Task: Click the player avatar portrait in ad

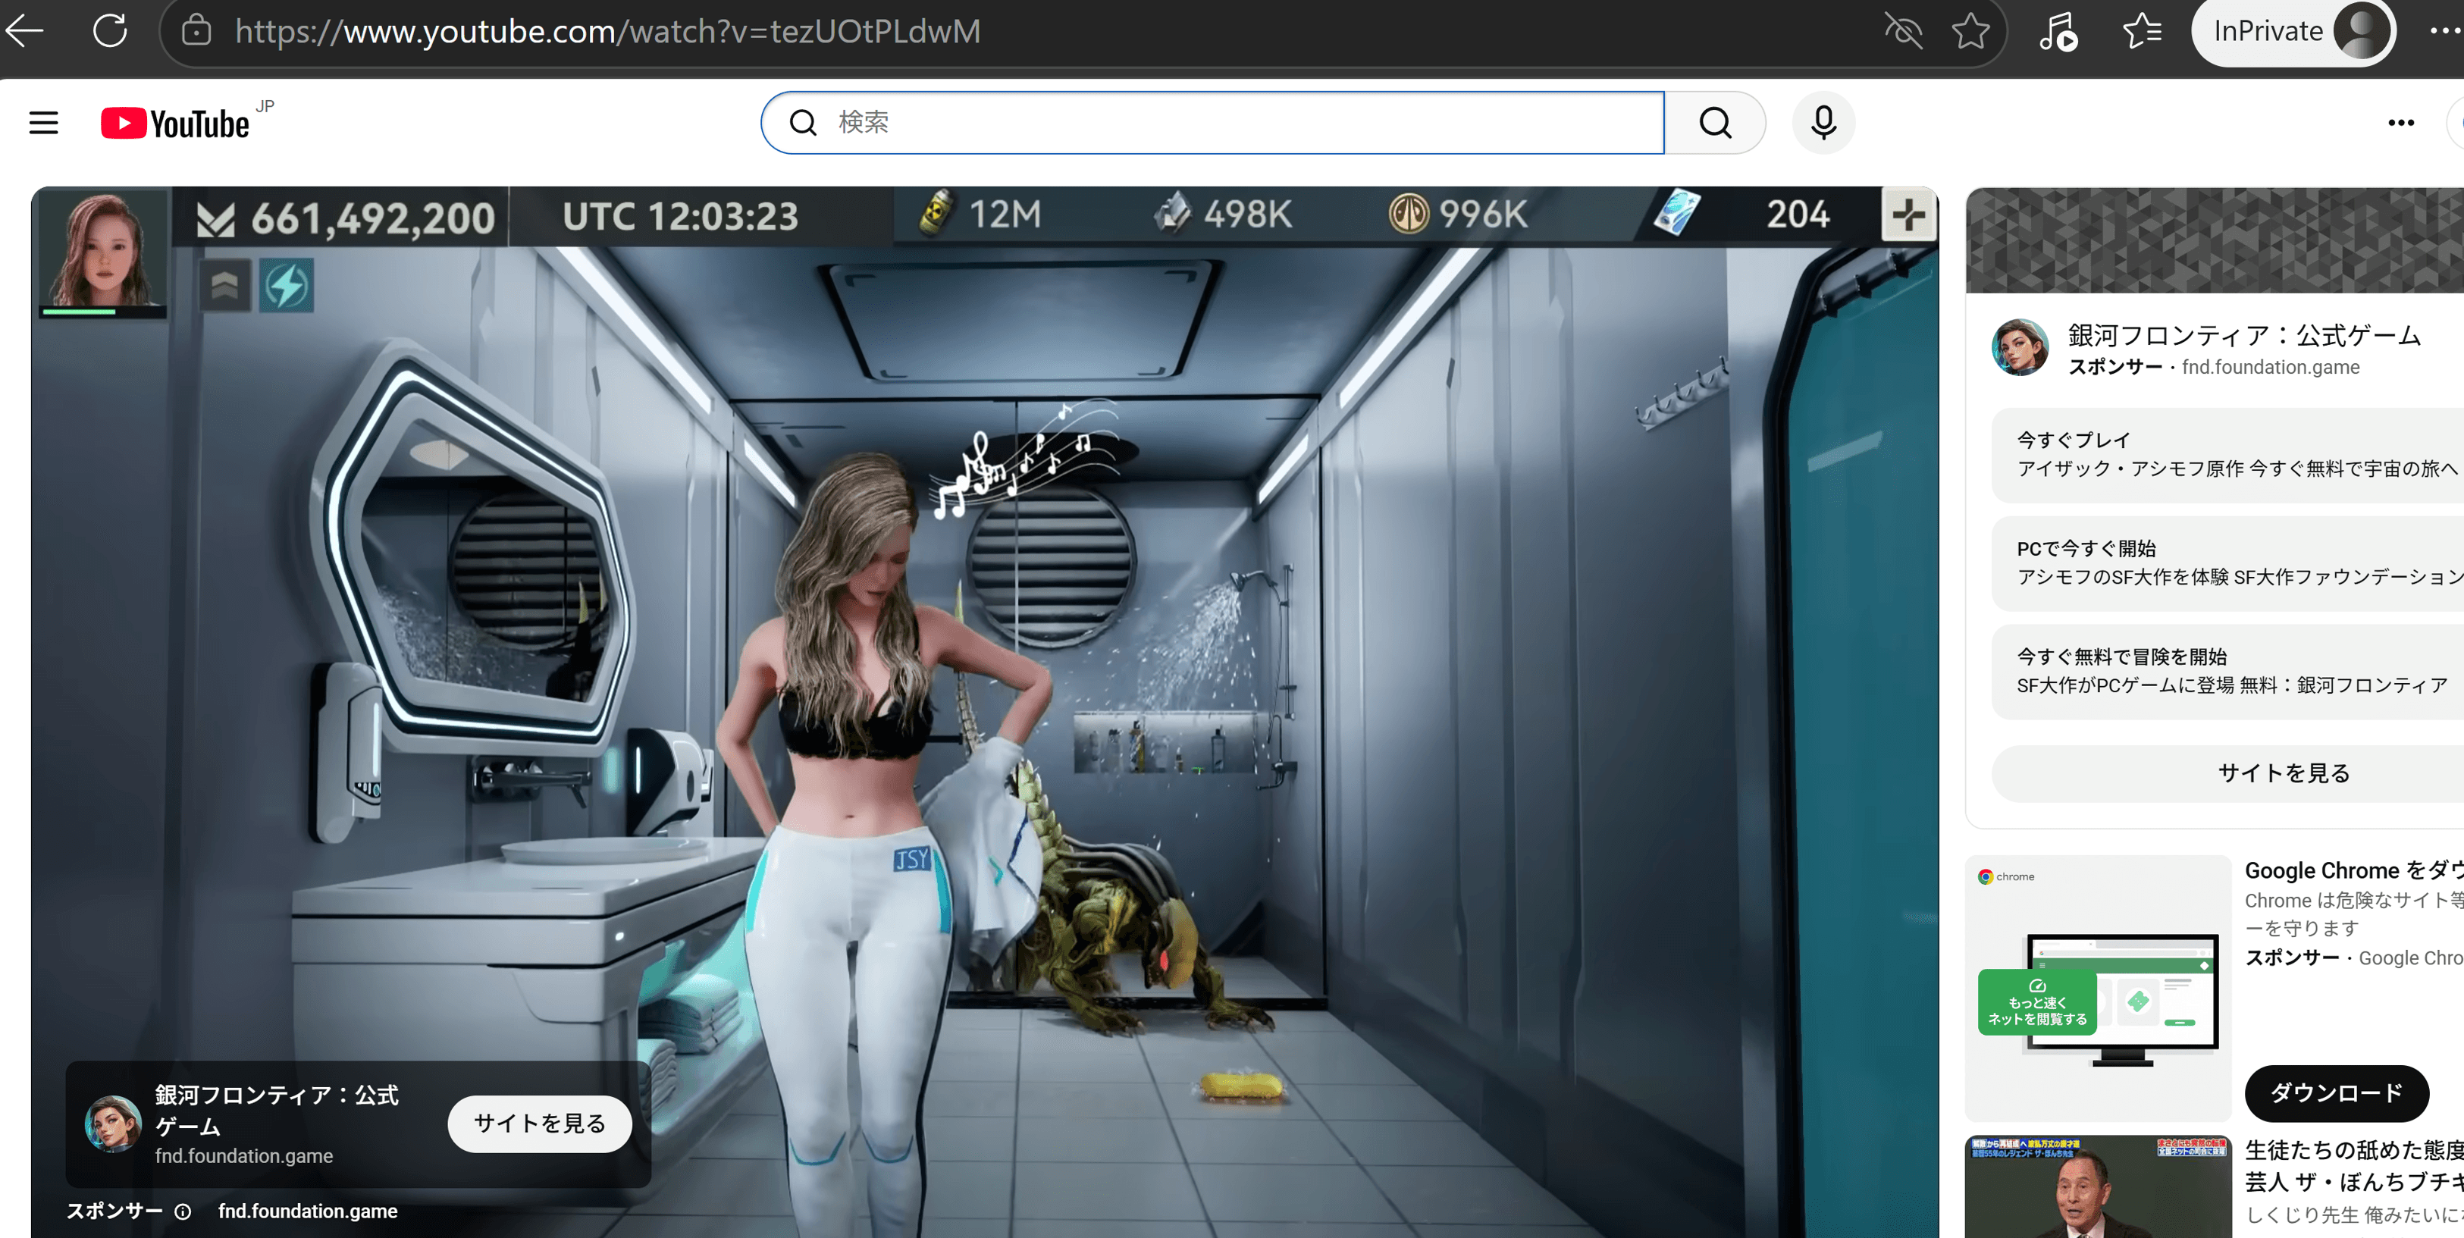Action: point(103,251)
